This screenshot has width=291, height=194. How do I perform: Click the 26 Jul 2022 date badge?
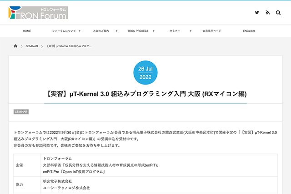[x=145, y=73]
